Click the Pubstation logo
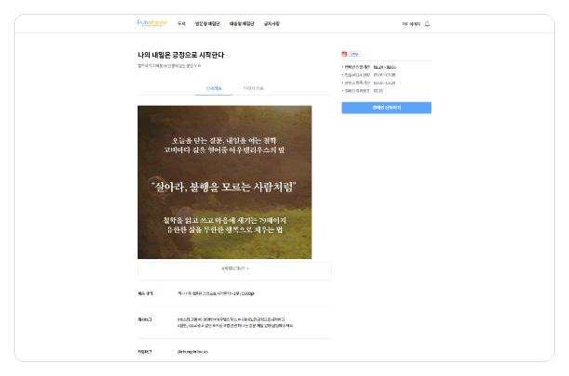The width and height of the screenshot is (569, 376). (151, 23)
